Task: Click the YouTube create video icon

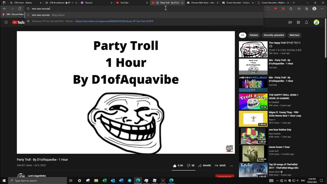Action: coord(290,22)
